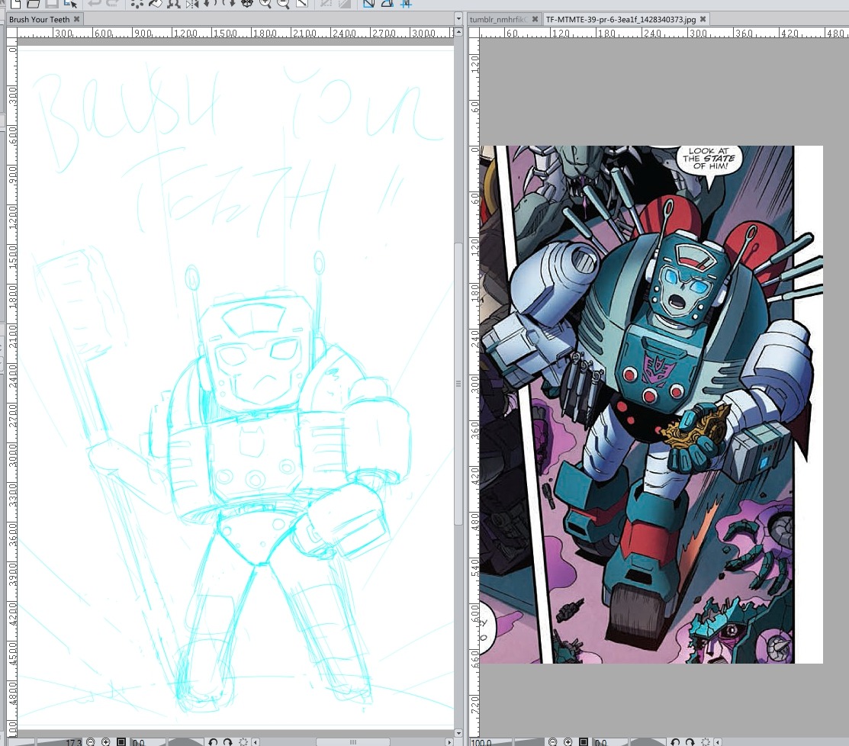Zoom out the reference image from its status bar
Viewport: 849px width, 746px height.
pyautogui.click(x=552, y=741)
